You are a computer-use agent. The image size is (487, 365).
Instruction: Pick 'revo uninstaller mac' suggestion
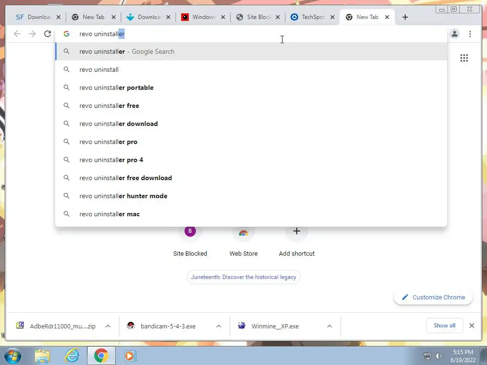pos(251,214)
